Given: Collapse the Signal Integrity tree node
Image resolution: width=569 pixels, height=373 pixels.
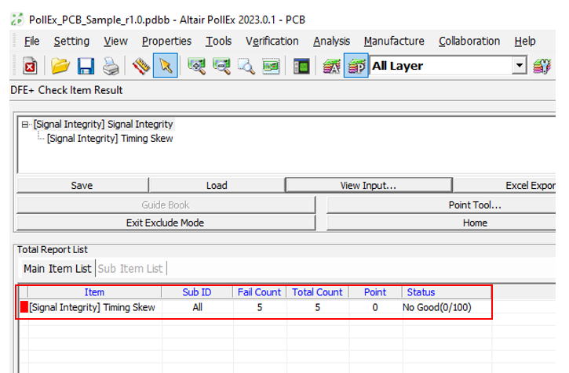Looking at the screenshot, I should [x=26, y=125].
